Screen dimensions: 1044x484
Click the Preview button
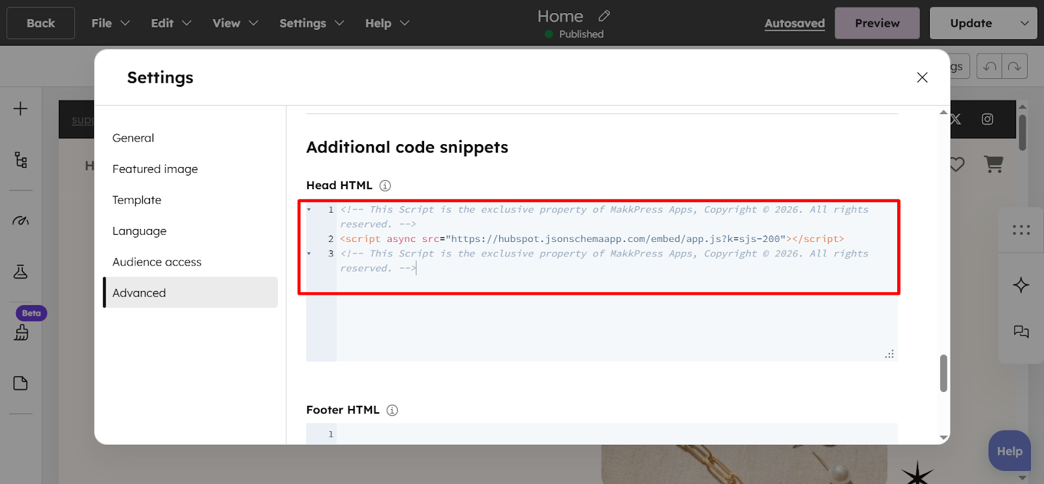[x=877, y=23]
